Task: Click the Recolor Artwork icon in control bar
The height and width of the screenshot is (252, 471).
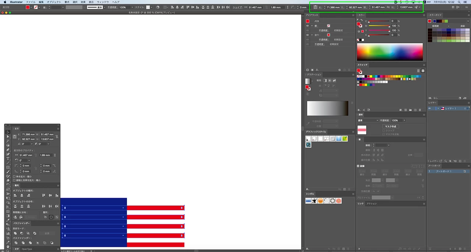Action: [x=157, y=7]
